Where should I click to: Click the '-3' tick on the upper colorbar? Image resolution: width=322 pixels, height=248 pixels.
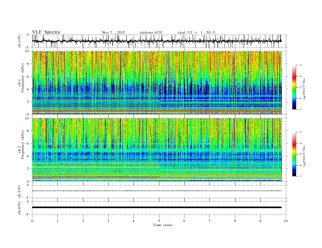pyautogui.click(x=300, y=65)
